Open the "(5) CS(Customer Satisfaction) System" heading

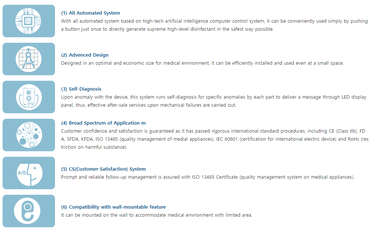(x=103, y=169)
